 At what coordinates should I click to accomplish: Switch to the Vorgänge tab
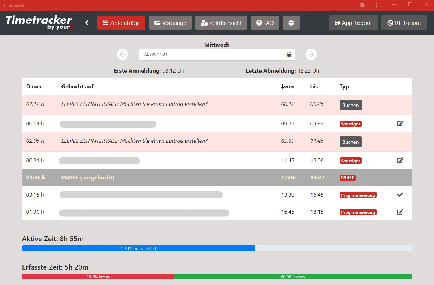coord(170,23)
